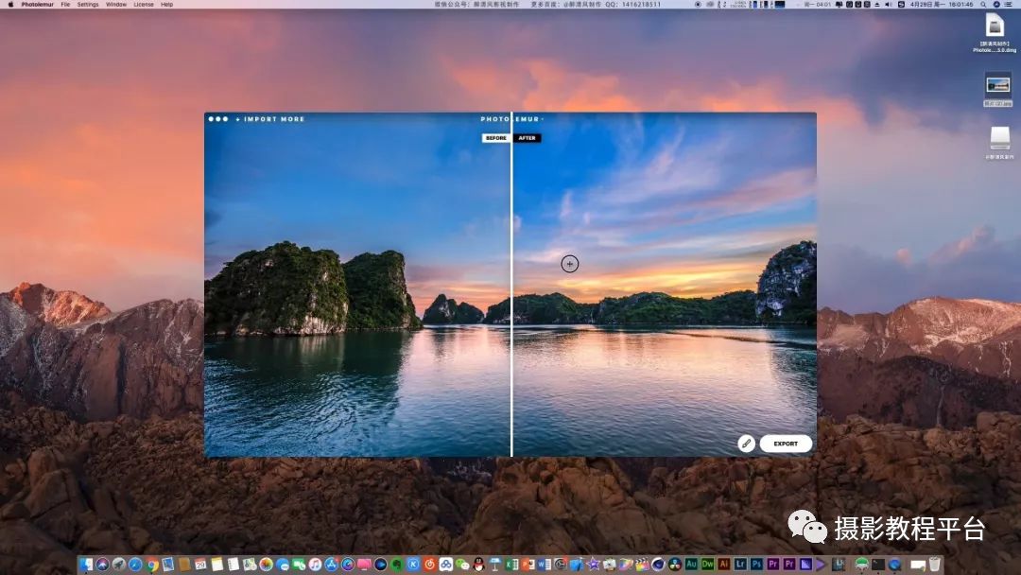Viewport: 1021px width, 575px height.
Task: Click the AFTER label on the divider
Action: coord(528,138)
